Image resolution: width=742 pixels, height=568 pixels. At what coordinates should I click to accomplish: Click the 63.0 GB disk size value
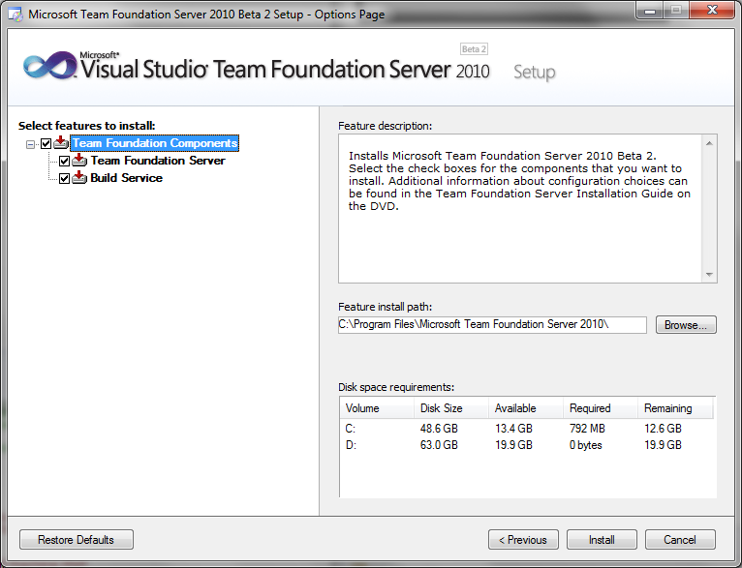click(x=439, y=445)
